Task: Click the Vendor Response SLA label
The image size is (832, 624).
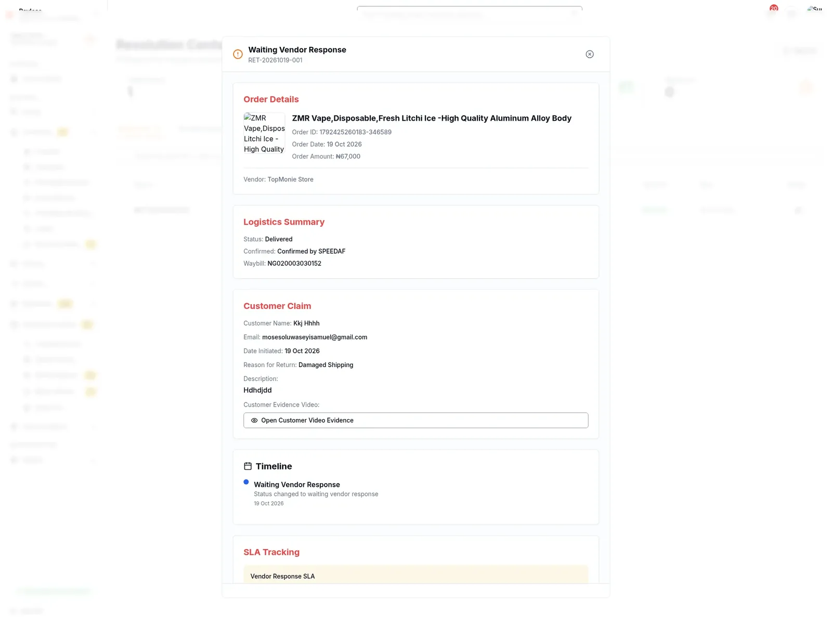Action: (282, 576)
